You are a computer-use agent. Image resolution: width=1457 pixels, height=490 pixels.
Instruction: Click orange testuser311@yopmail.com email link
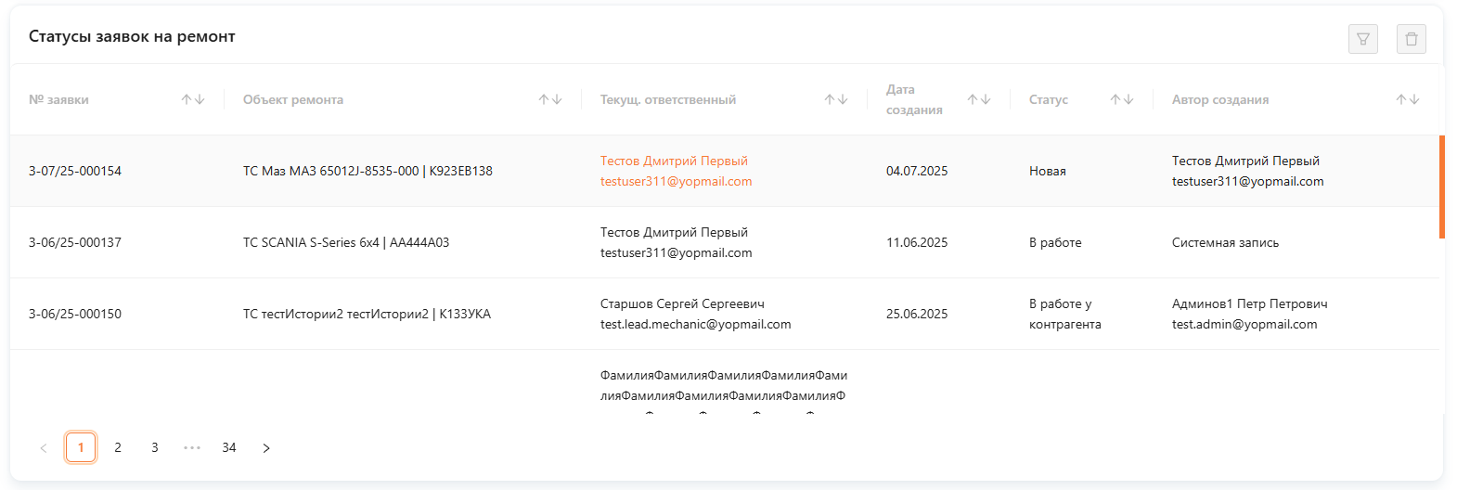click(676, 182)
